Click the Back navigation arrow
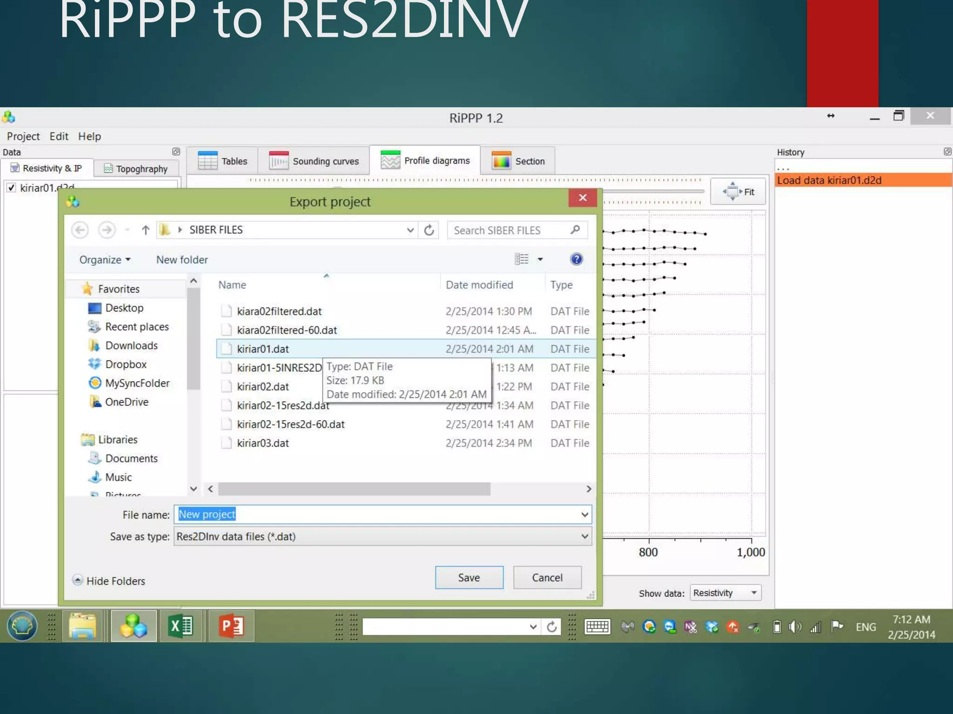Screen dimensions: 953x714 tap(80, 230)
